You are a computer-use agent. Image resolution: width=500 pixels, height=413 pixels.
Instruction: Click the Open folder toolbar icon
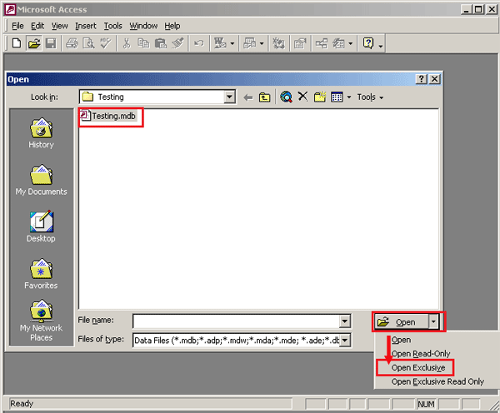(x=34, y=43)
